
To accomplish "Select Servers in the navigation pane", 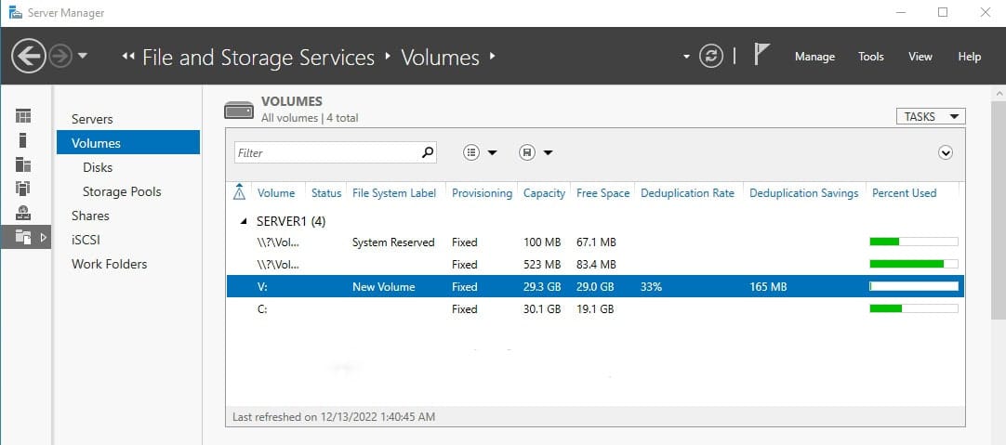I will pos(92,119).
